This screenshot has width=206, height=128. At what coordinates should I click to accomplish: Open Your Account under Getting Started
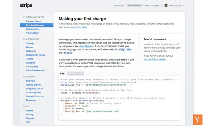tap(33, 33)
